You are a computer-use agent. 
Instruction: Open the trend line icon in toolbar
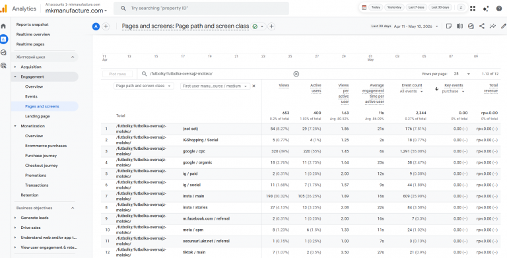click(492, 26)
